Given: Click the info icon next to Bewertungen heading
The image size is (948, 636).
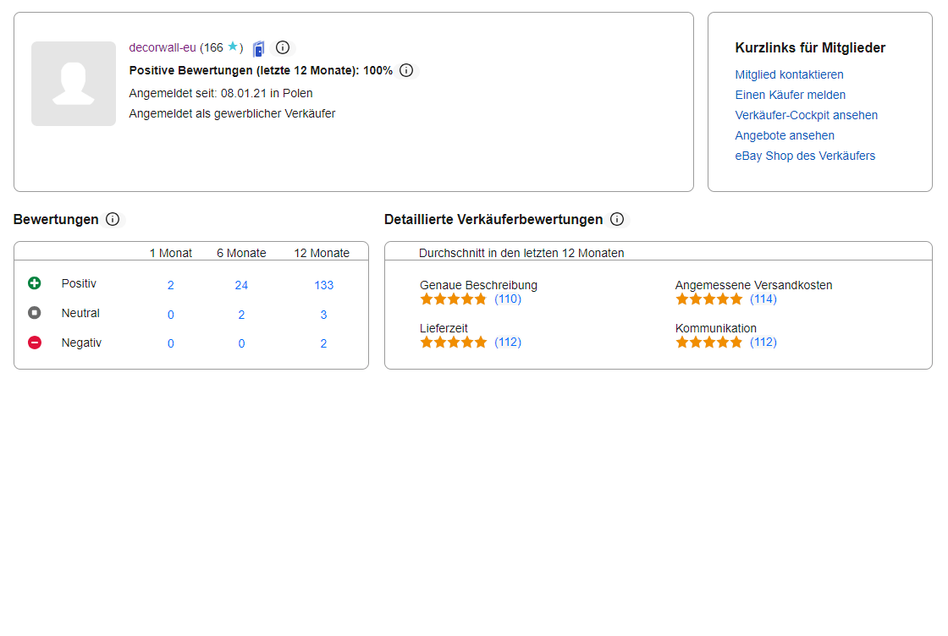Looking at the screenshot, I should 113,219.
